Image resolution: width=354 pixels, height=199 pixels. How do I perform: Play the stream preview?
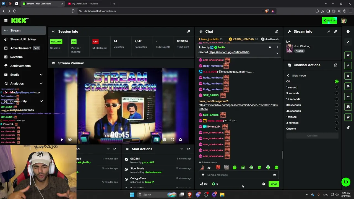pos(62,140)
